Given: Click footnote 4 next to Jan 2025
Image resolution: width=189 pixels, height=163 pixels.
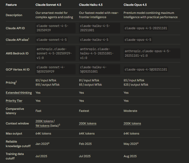Looking at the screenshot, I should click(x=49, y=143).
